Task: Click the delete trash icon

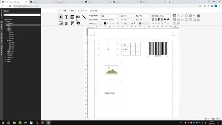Action: click(162, 19)
